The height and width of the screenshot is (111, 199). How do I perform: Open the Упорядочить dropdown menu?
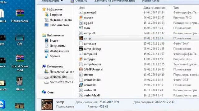(52, 1)
